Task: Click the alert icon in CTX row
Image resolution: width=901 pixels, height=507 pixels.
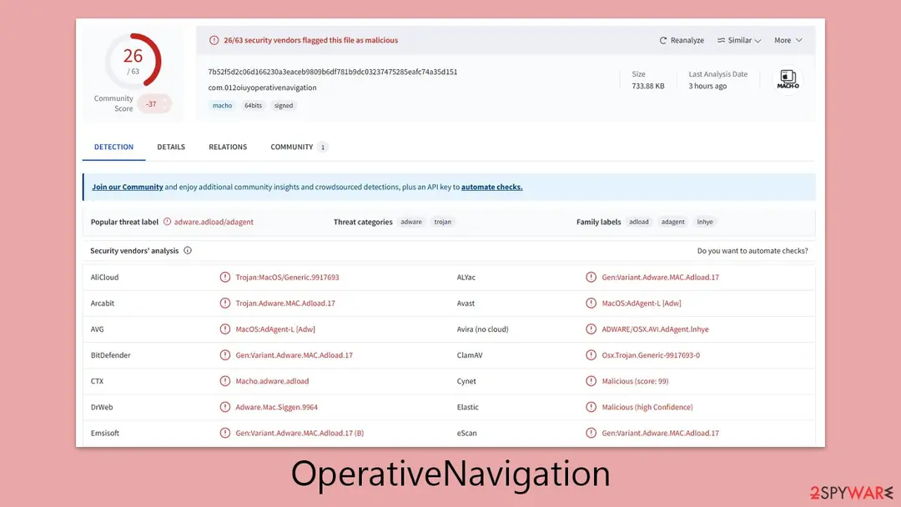Action: (224, 381)
